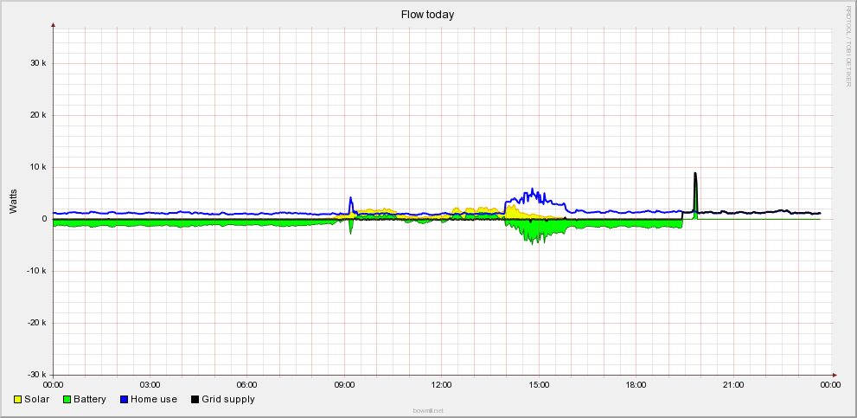Select the Home use legend label

point(154,399)
